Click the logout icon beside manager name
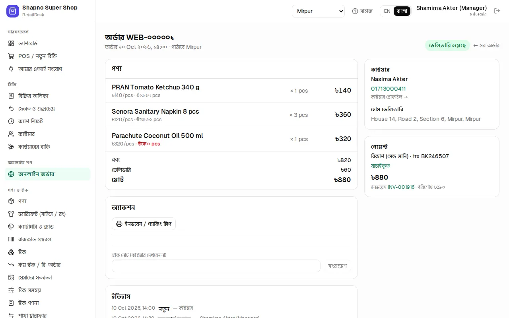509x318 pixels. click(x=497, y=11)
